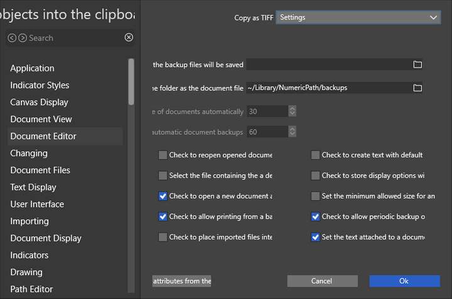Viewport: 452px width, 299px height.
Task: Clear the search field with the X icon
Action: click(129, 37)
